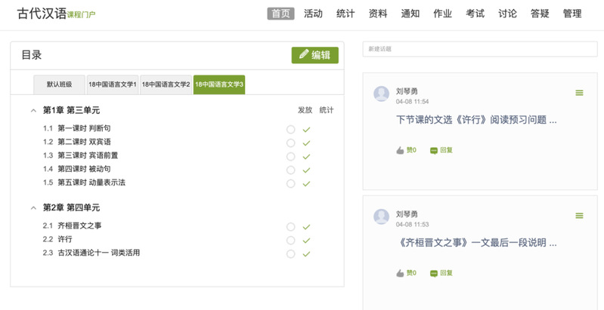Toggle the publish circle for 2.1 齐桓晋文之事
The image size is (604, 310).
[290, 227]
